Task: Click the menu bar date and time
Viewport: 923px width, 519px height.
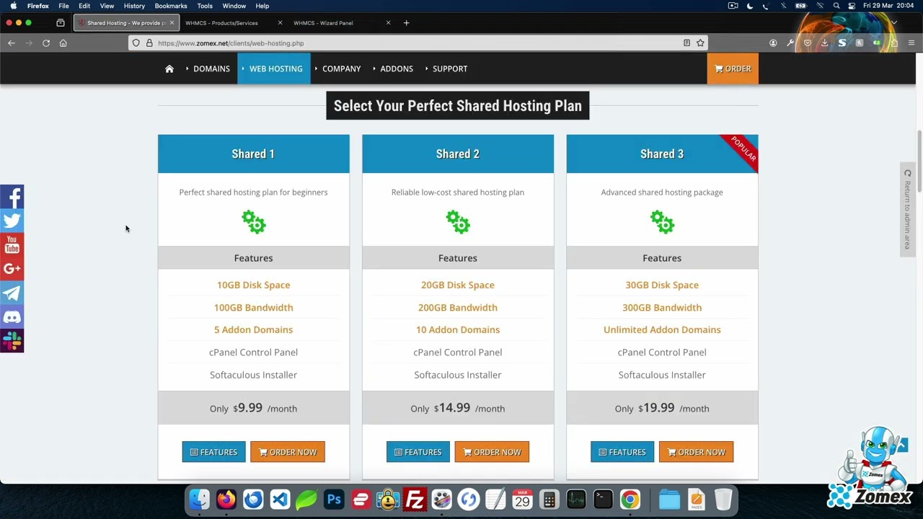Action: (888, 6)
